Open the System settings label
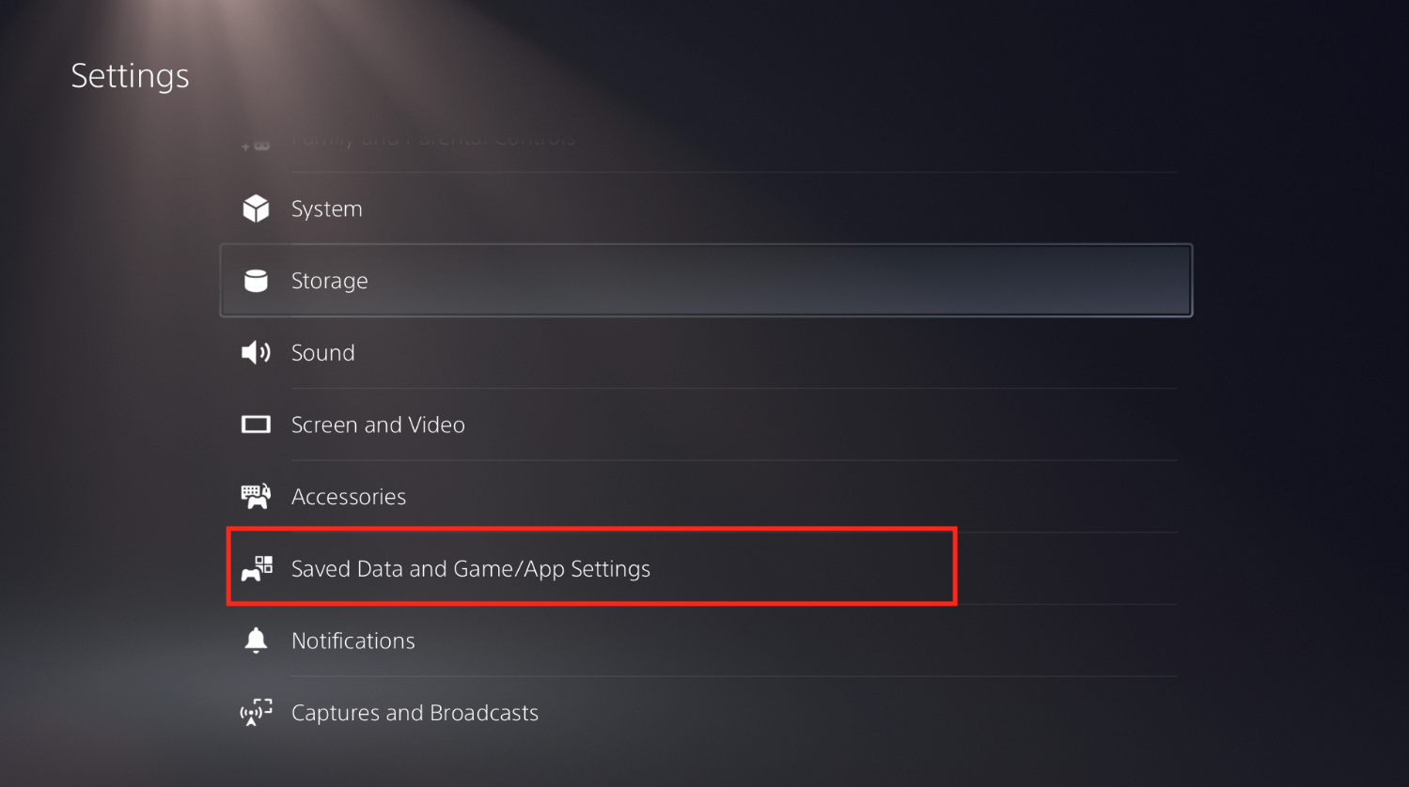This screenshot has height=787, width=1409. [326, 208]
